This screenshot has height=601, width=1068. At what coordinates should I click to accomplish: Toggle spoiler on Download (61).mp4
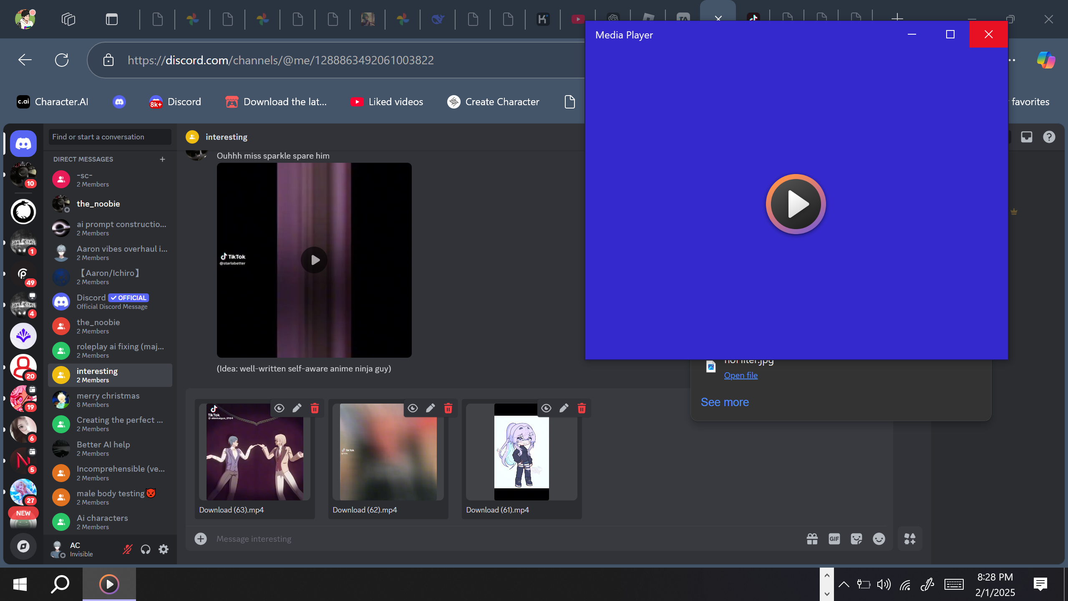(546, 408)
